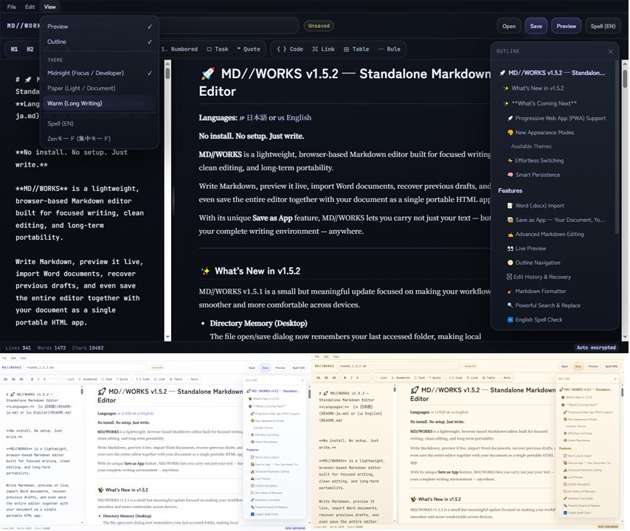Viewport: 630px width, 531px height.
Task: Toggle the Preview button in header
Action: tap(566, 26)
